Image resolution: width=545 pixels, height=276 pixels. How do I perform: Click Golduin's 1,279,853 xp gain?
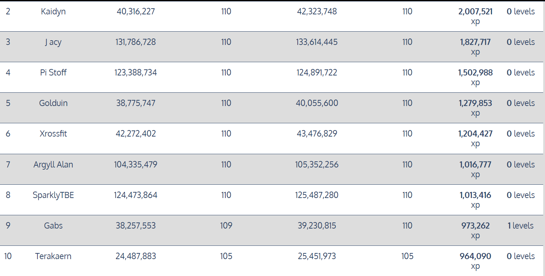(x=475, y=103)
